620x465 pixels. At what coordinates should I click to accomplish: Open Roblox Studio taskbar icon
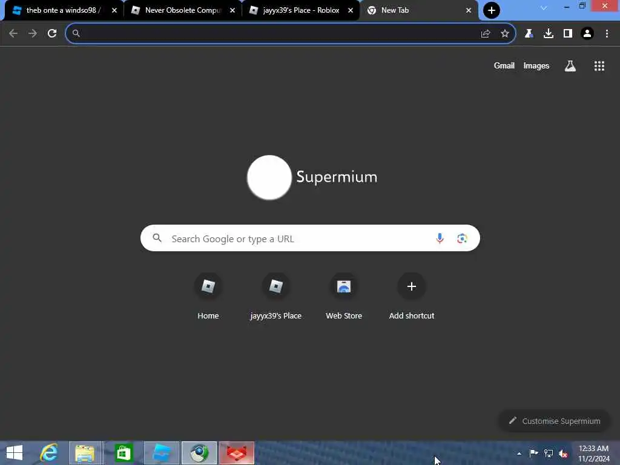pos(162,453)
